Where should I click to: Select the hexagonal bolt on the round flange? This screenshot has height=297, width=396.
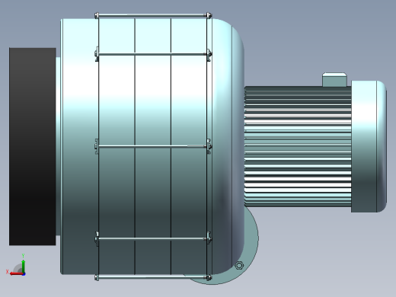[239, 266]
